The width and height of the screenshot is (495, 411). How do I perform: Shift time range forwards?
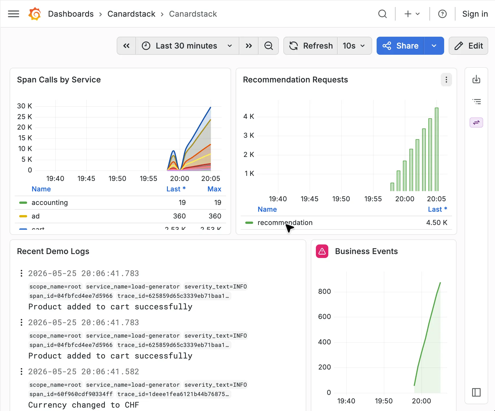coord(249,46)
